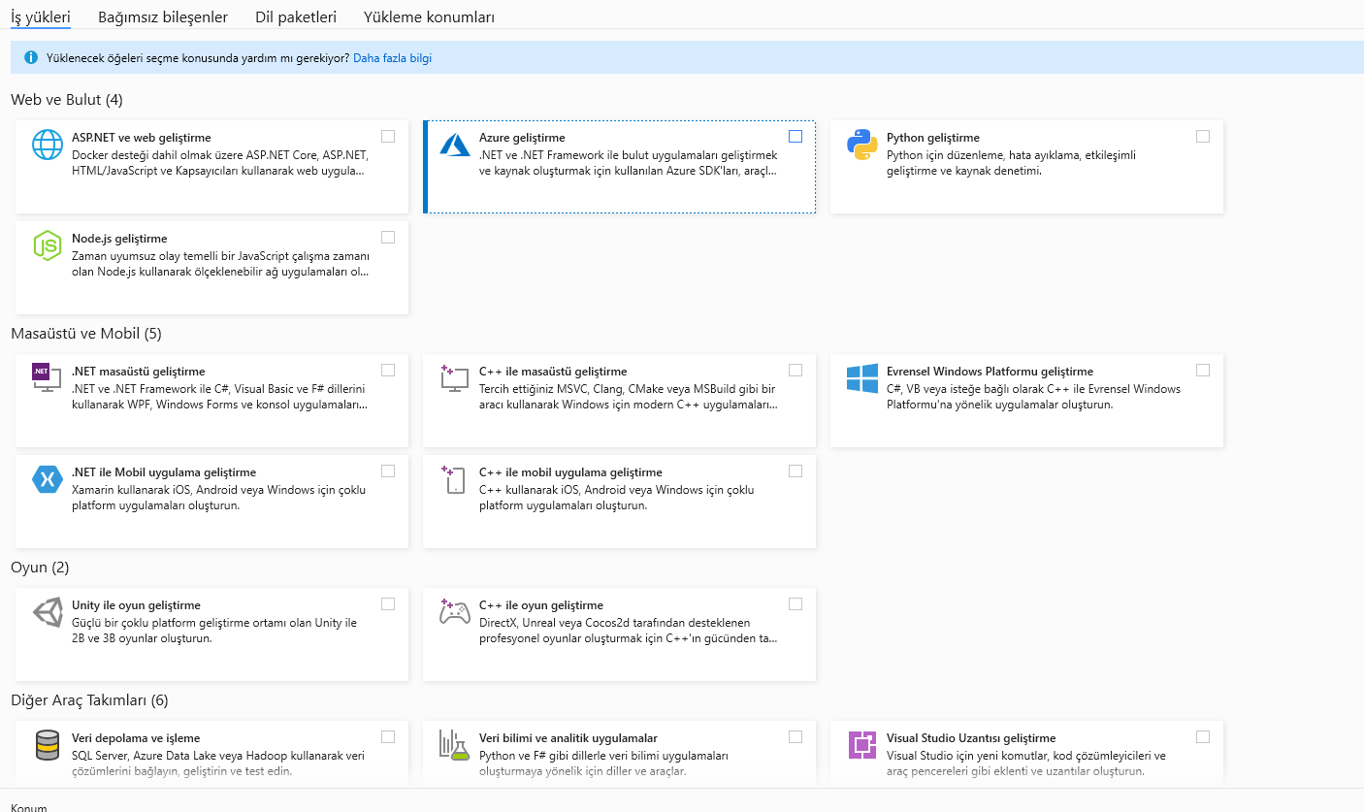This screenshot has height=812, width=1364.
Task: Click the 'Node.js geliştirme' card title
Action: (x=119, y=239)
